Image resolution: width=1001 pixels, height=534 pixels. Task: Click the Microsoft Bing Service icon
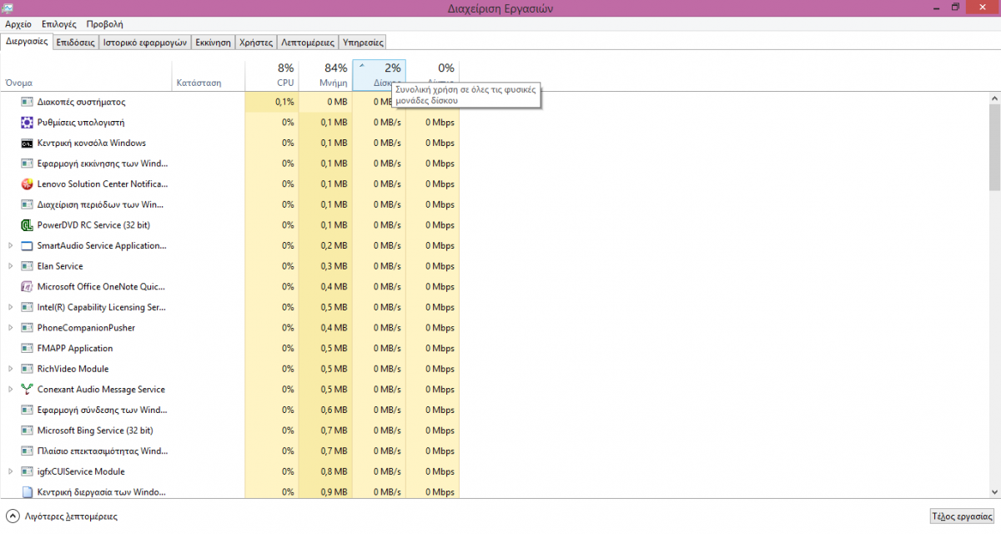coord(27,431)
